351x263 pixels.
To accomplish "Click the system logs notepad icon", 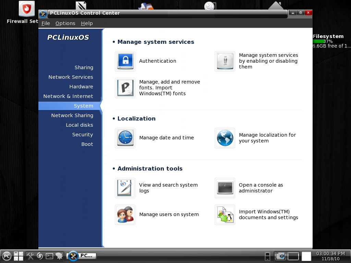I will tap(125, 188).
